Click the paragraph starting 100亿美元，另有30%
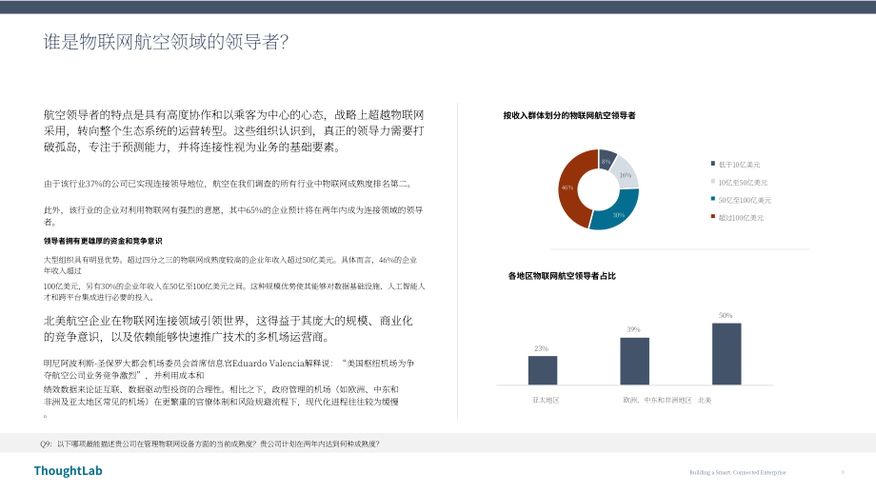This screenshot has width=876, height=493. click(x=234, y=291)
